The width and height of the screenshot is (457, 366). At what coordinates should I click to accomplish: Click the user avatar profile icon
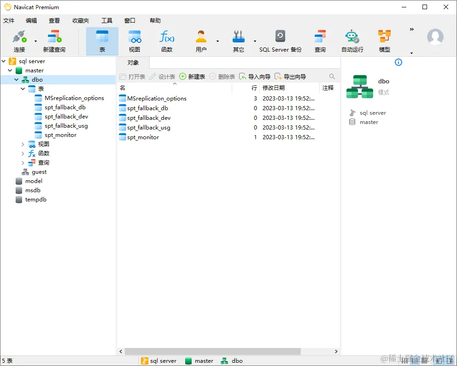point(435,37)
